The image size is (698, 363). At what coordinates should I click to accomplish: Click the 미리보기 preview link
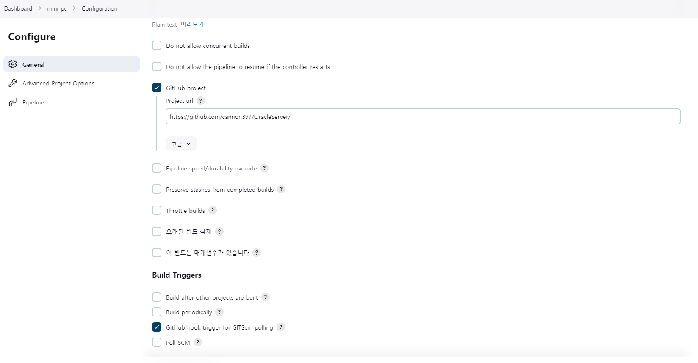coord(192,24)
